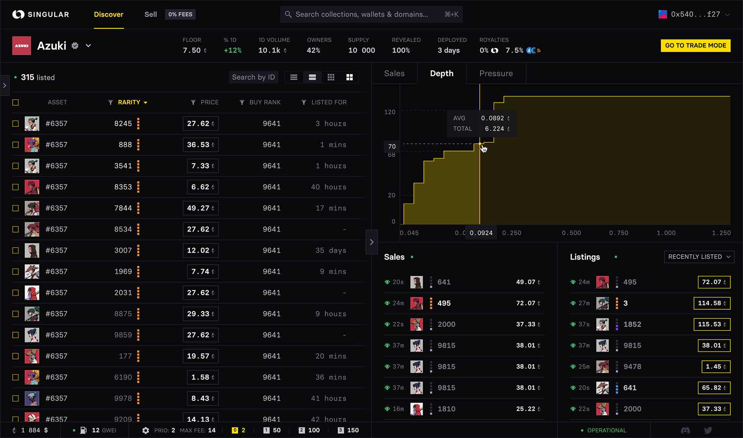
Task: Click the Singular logo
Action: tap(41, 14)
